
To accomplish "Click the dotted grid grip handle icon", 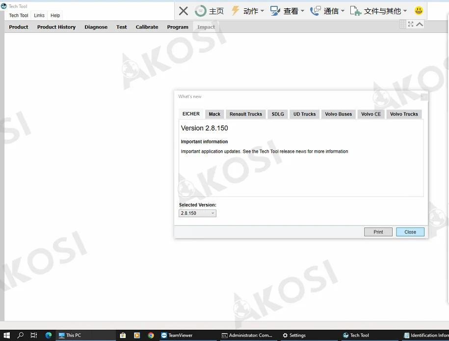I will coord(402,24).
